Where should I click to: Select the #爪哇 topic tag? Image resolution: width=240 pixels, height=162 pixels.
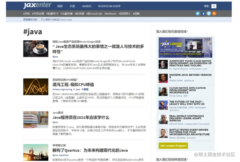[27, 13]
